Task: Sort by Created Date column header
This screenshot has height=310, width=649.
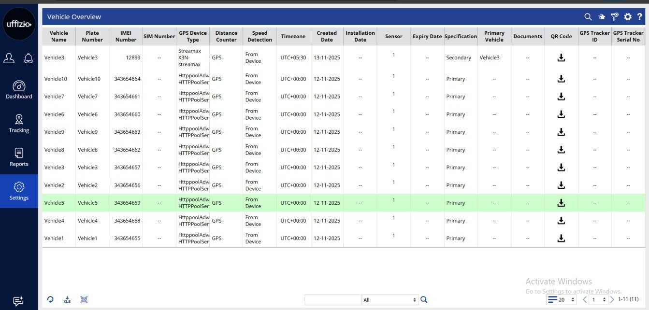Action: tap(327, 36)
